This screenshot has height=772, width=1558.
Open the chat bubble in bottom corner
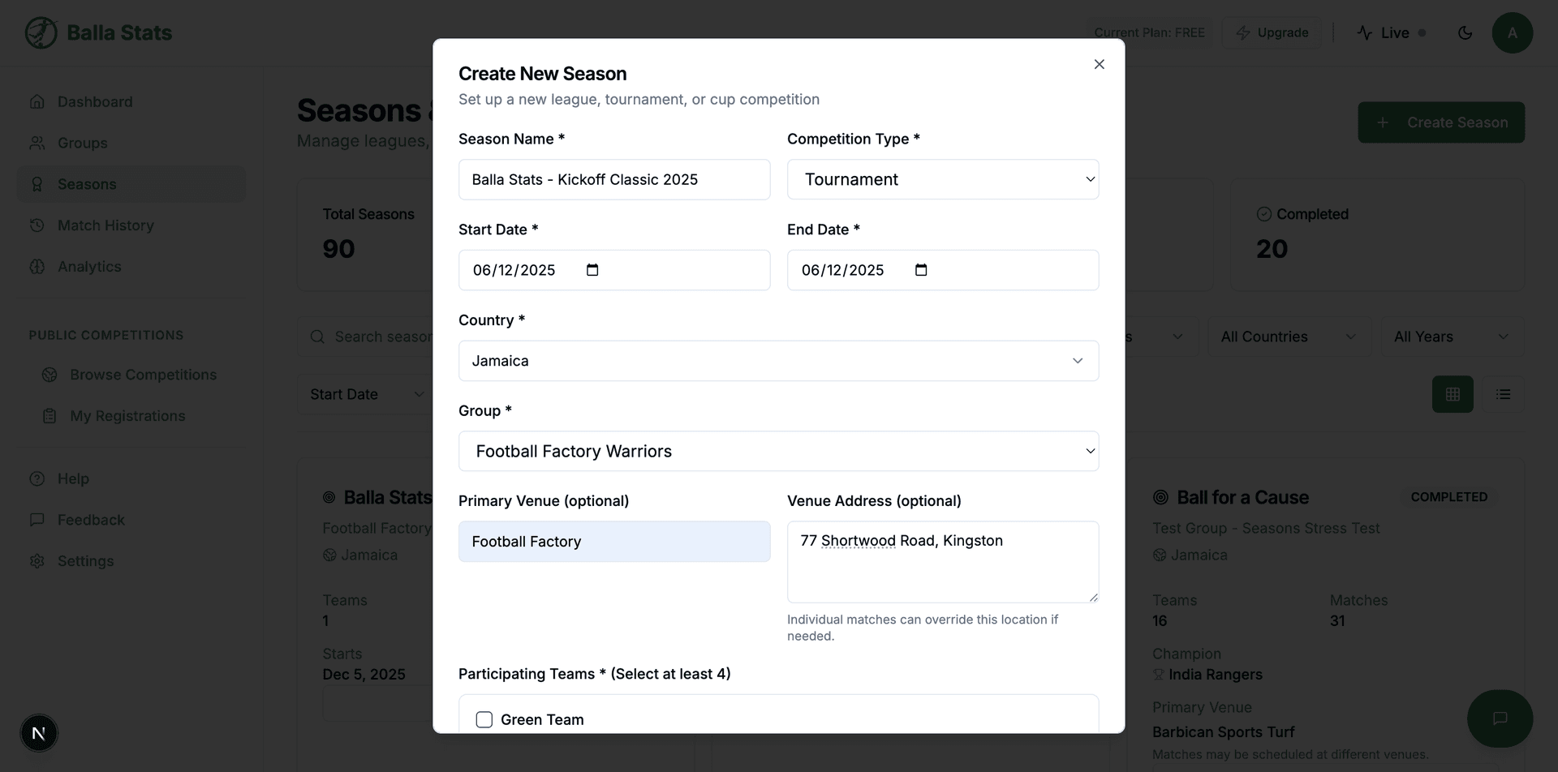click(1500, 718)
